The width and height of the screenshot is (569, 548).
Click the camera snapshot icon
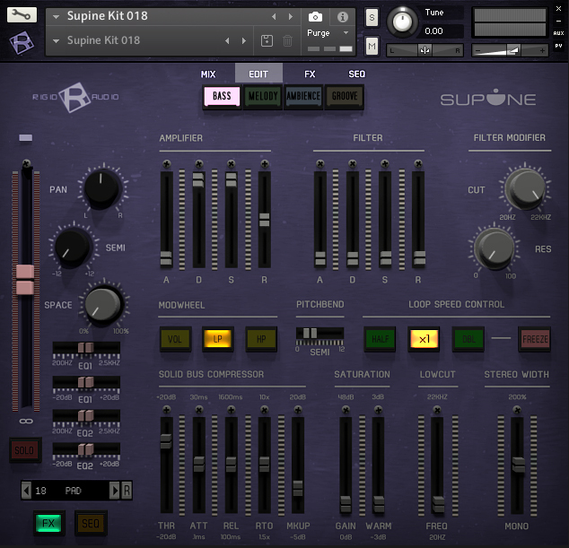(x=315, y=16)
